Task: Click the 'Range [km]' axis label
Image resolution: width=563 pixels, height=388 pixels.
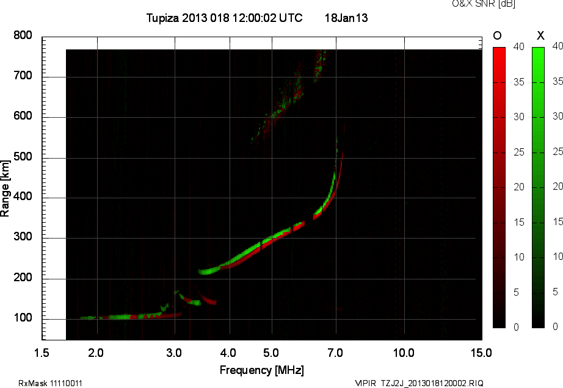Action: 5,189
